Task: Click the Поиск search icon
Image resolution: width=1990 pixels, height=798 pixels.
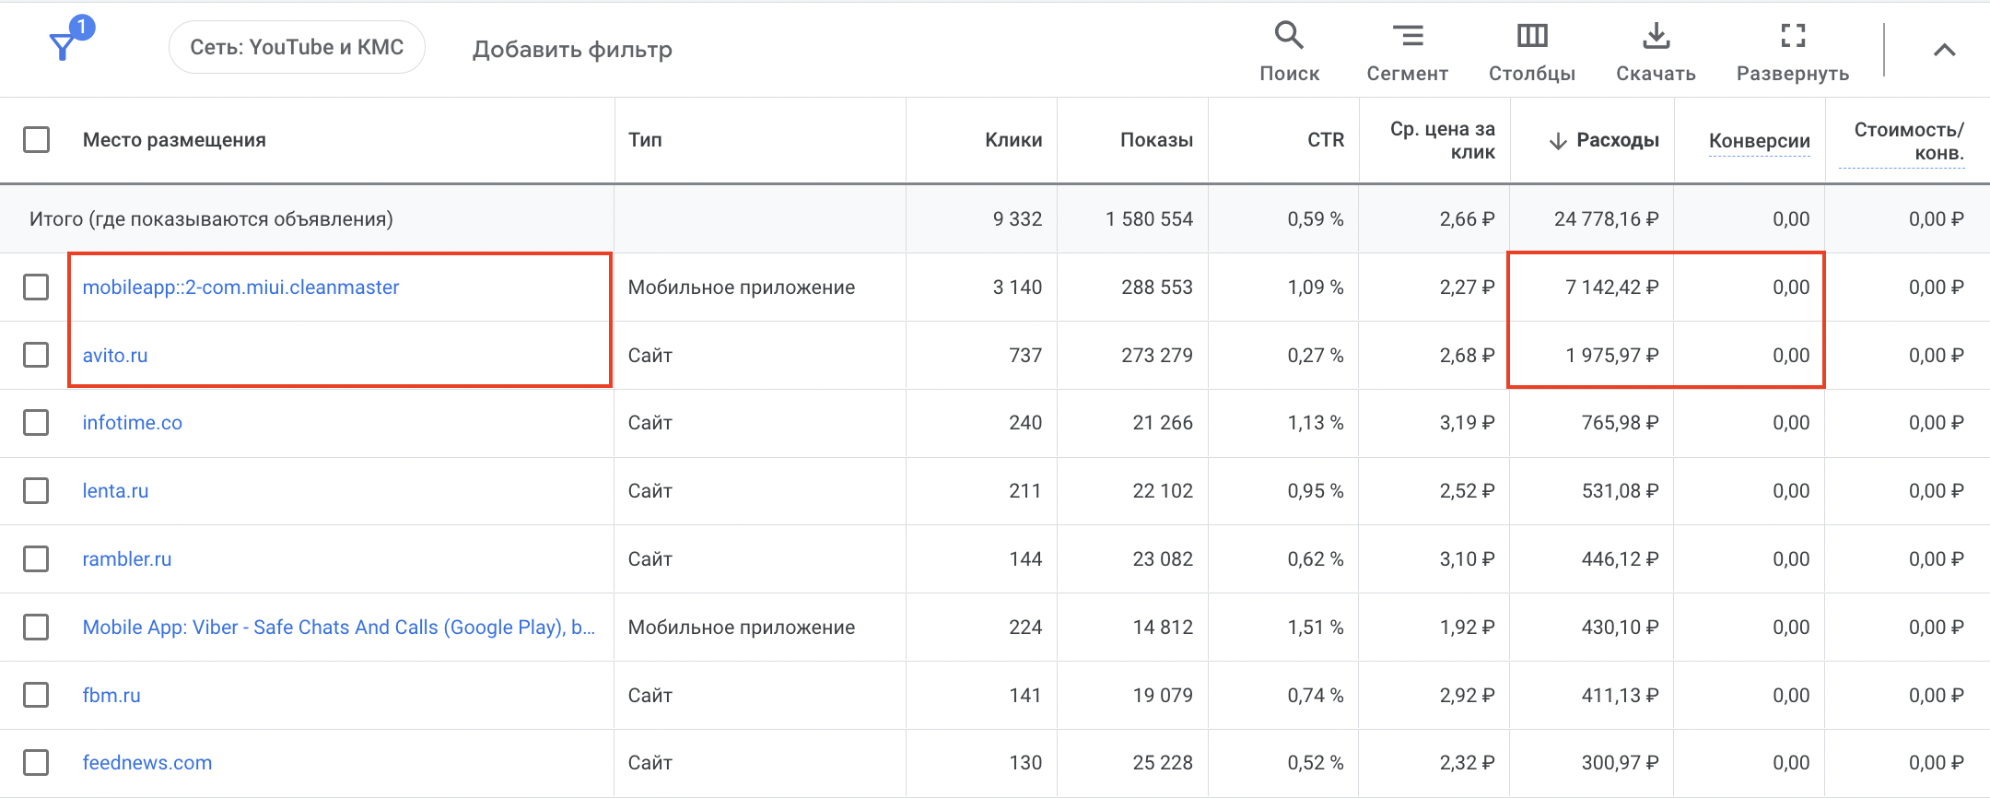Action: click(x=1289, y=36)
